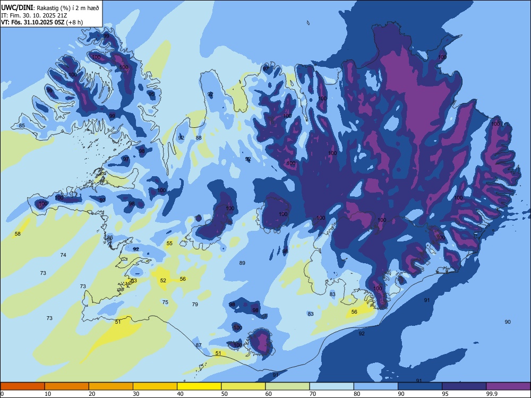Screen dimensions: 531x398
Task: Click the 'IT: Fim. 30. 10. 2025 21Z' line
Action: pyautogui.click(x=34, y=15)
